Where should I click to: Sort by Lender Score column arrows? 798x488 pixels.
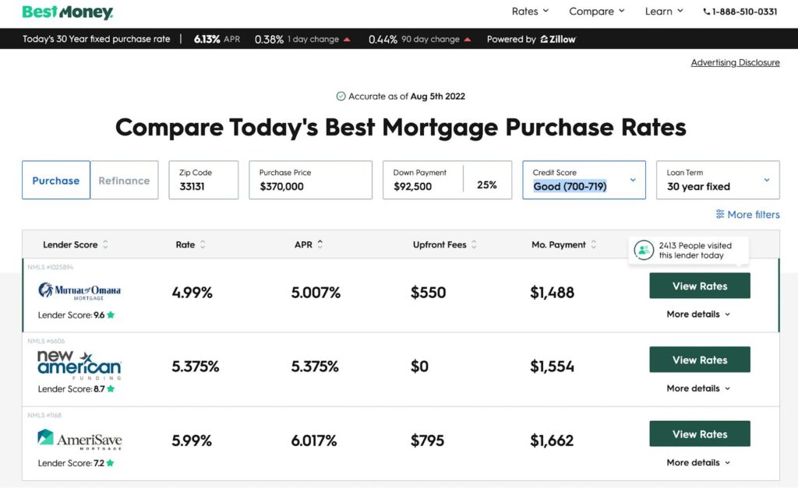[x=105, y=244]
